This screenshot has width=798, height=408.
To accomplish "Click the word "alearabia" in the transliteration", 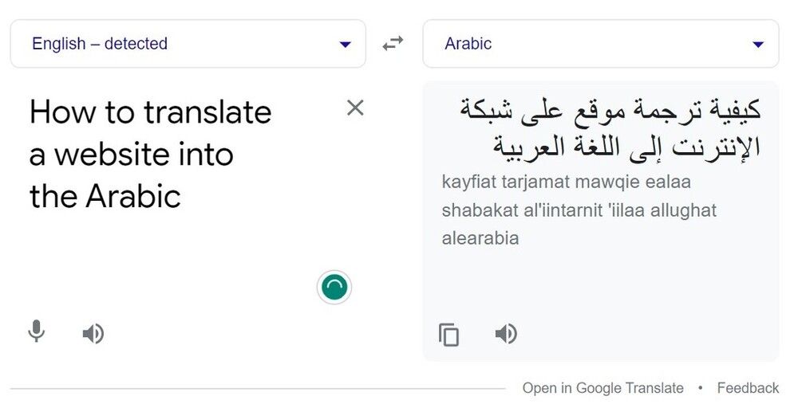I will (x=480, y=237).
